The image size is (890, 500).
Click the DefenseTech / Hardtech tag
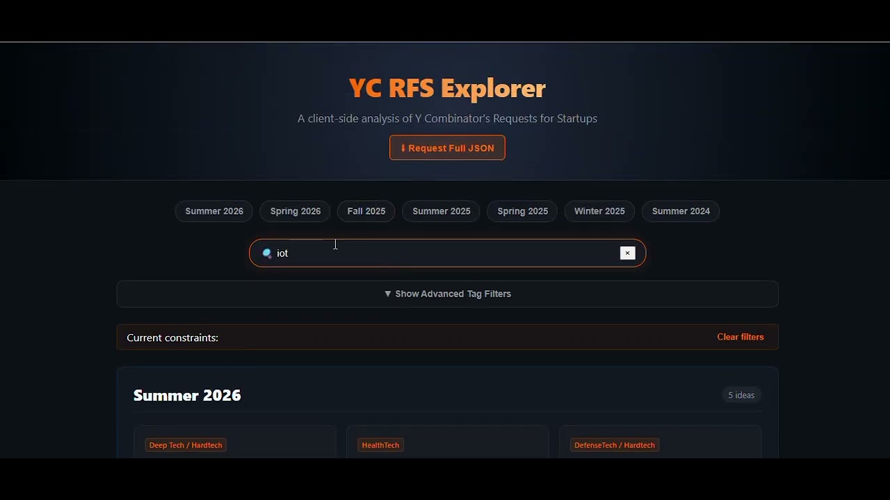coord(615,445)
